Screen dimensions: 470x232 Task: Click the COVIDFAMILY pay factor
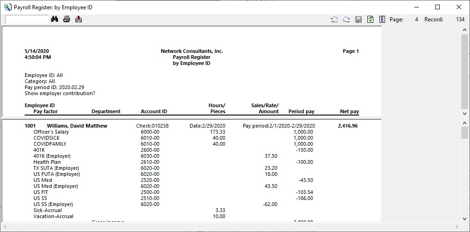point(50,144)
